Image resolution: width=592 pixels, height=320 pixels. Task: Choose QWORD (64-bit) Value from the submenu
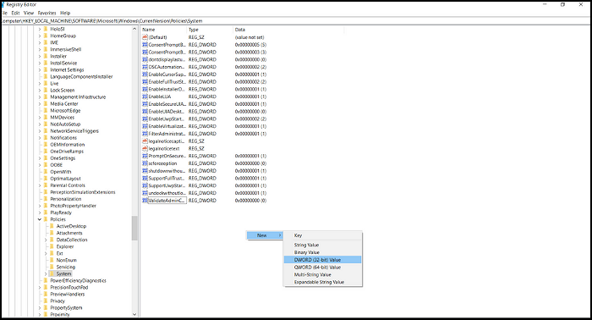pyautogui.click(x=322, y=268)
